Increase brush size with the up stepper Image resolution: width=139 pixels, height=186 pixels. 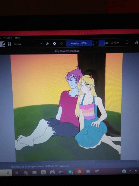coord(127,41)
